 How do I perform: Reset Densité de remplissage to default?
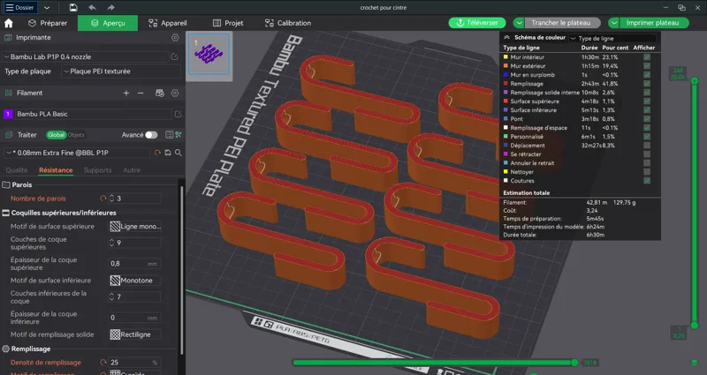point(103,362)
